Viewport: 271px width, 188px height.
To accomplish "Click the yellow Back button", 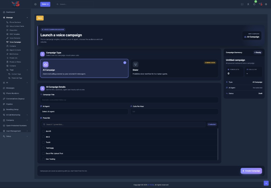I will tap(40, 18).
